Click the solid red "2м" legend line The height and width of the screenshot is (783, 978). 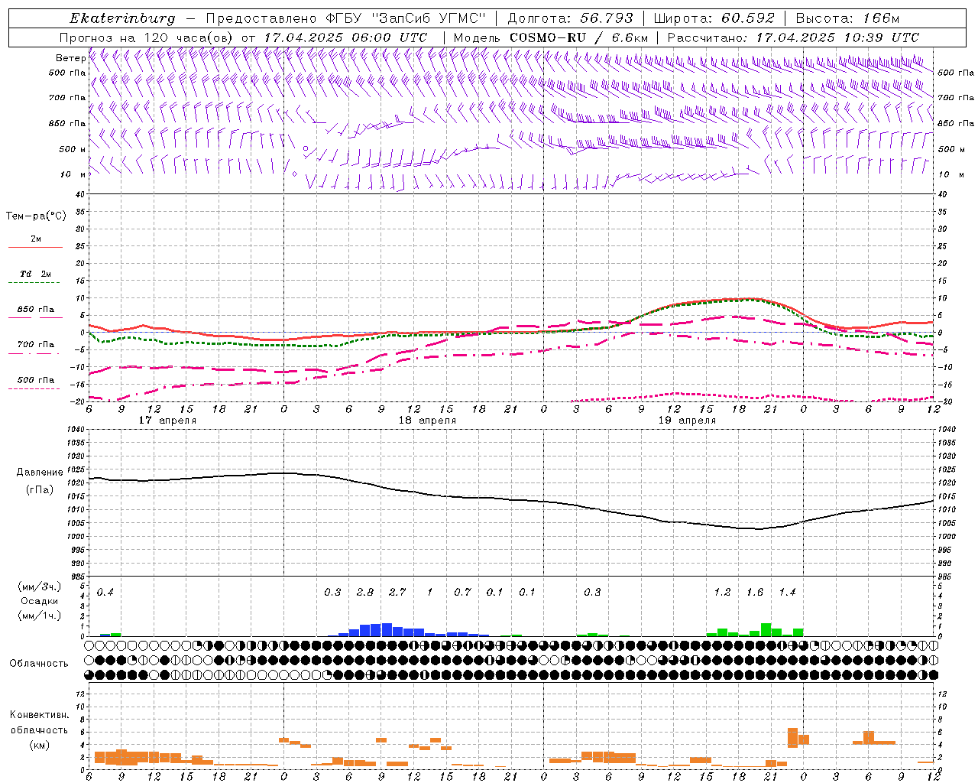click(35, 247)
